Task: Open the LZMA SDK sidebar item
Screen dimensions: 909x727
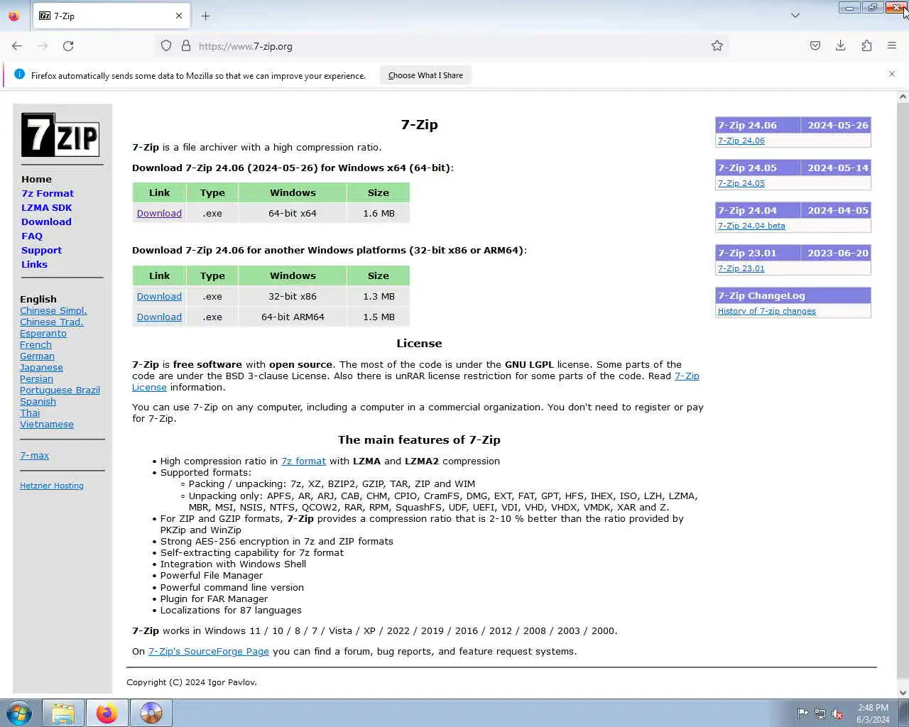Action: coord(47,208)
